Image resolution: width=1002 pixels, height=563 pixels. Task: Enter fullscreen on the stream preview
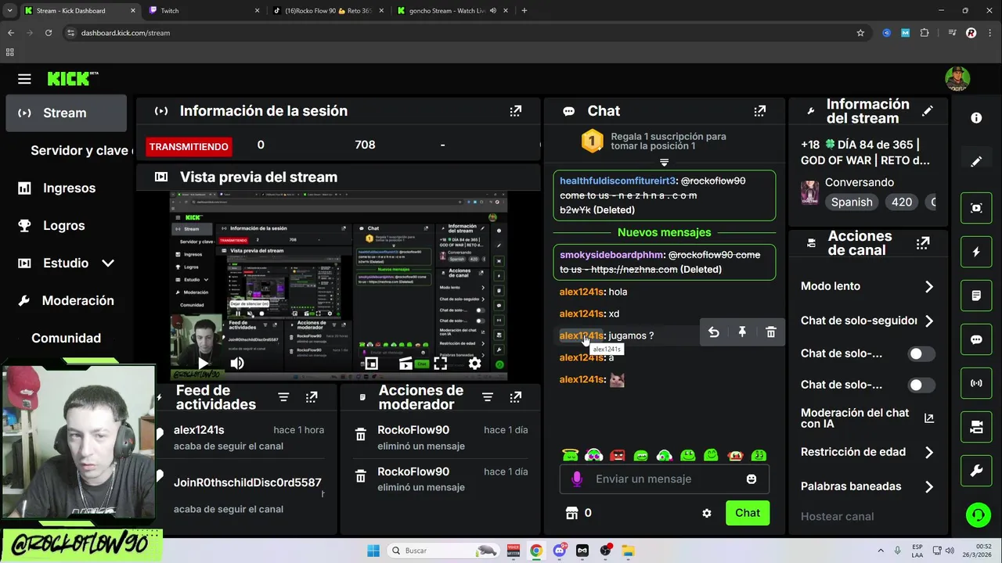click(440, 364)
